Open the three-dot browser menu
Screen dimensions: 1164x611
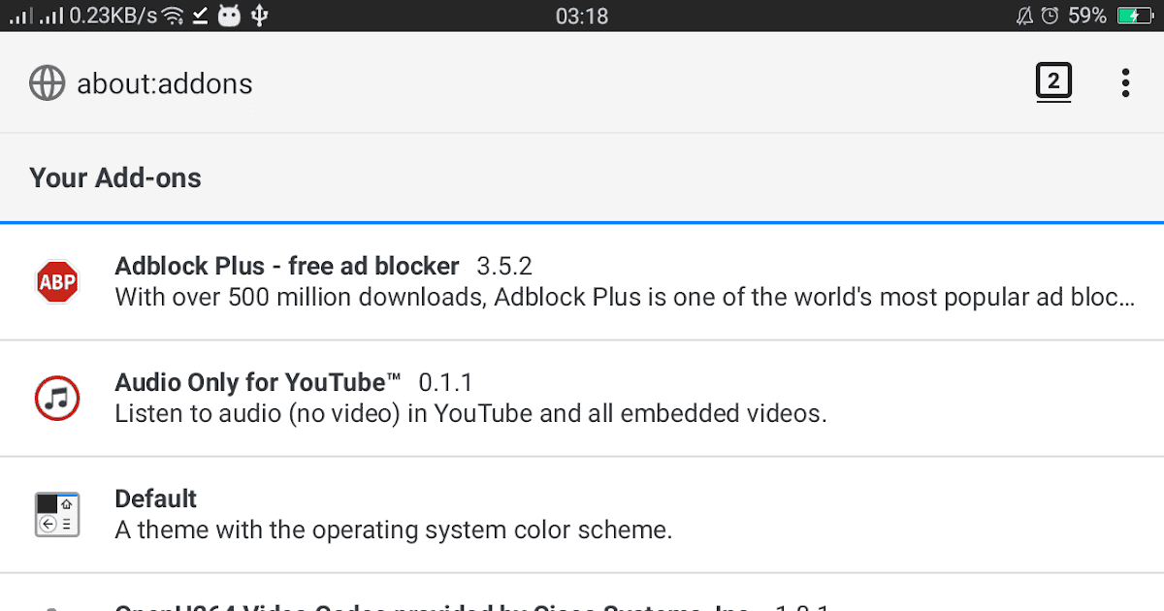coord(1125,82)
